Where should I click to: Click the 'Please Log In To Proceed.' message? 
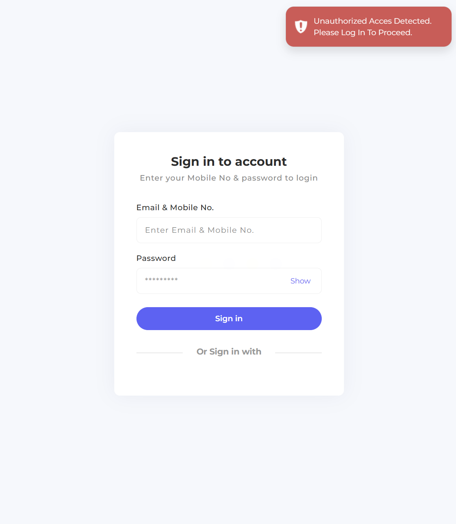[x=362, y=33]
